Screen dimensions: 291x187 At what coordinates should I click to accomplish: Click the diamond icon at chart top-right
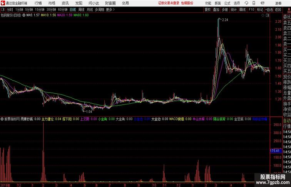[263, 15]
